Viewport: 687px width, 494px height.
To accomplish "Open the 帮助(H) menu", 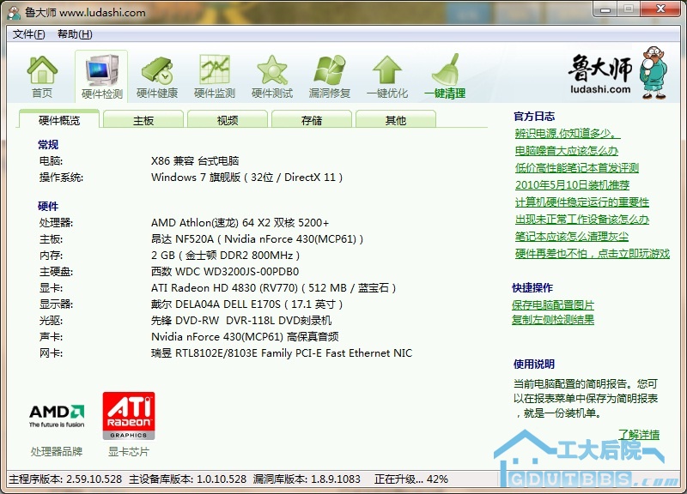I will pos(74,34).
